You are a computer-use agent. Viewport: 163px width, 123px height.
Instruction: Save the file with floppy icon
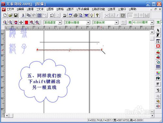pyautogui.click(x=16, y=15)
